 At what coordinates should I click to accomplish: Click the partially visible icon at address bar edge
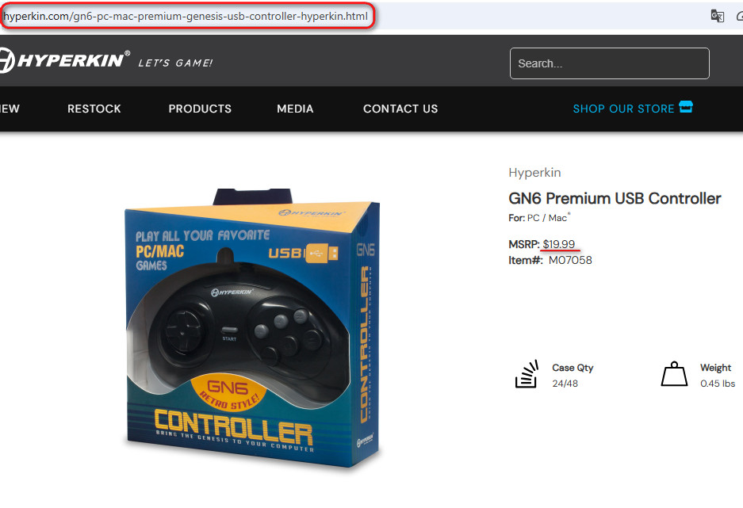click(740, 16)
